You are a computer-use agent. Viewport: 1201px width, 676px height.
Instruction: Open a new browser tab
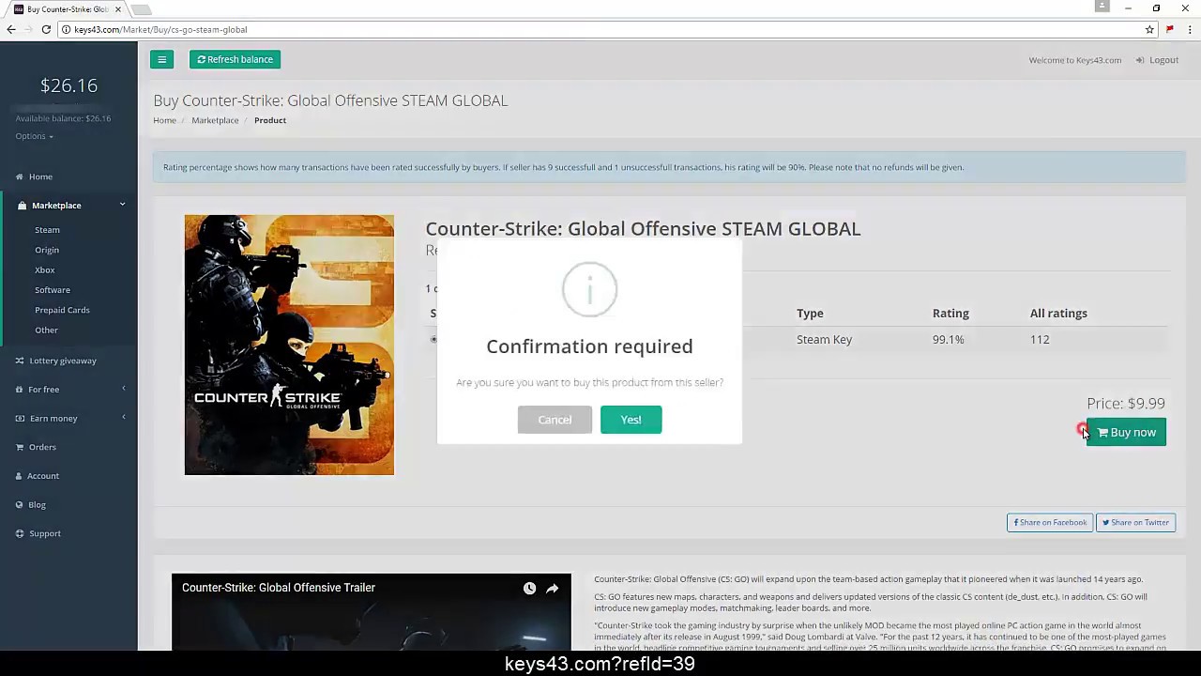click(141, 9)
